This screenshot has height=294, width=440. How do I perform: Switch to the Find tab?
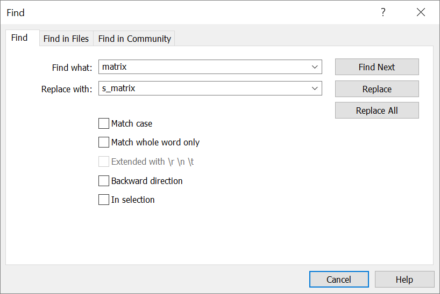click(19, 38)
